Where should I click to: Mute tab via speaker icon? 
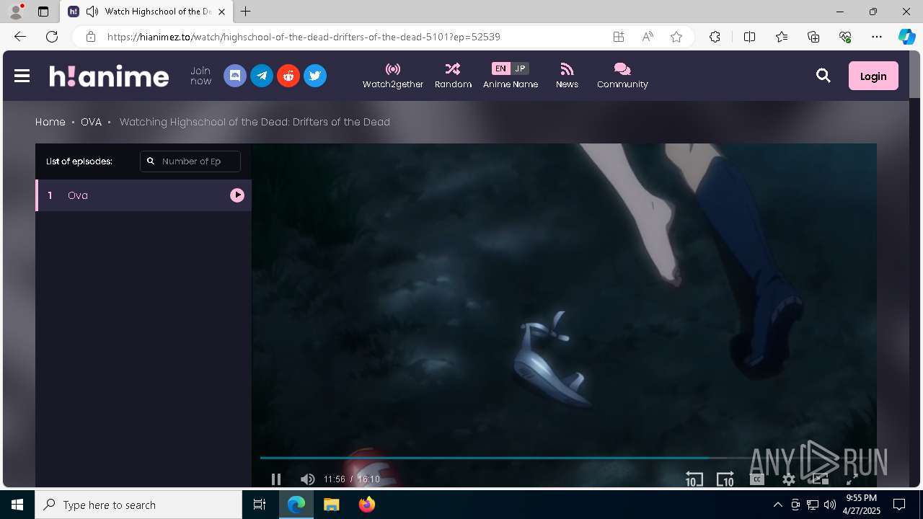click(x=92, y=12)
